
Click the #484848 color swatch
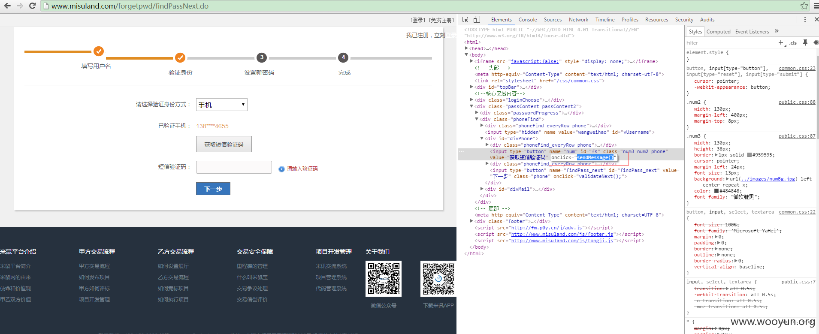[716, 191]
